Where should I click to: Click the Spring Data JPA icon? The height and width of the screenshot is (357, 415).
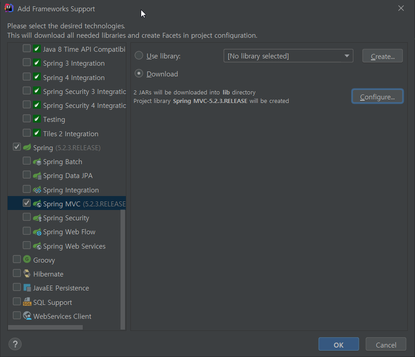[37, 175]
